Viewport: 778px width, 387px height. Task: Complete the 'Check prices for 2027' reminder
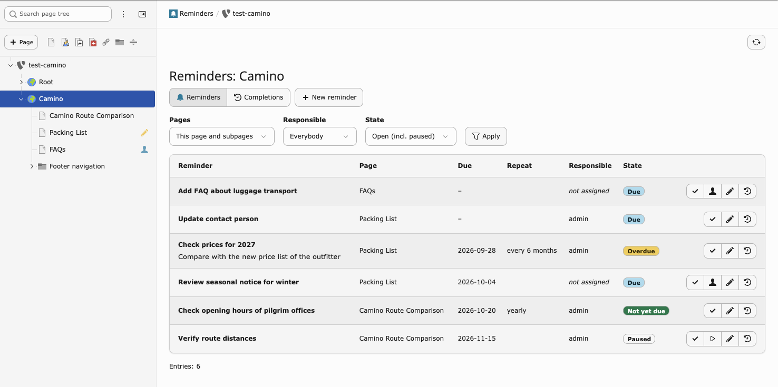tap(713, 251)
